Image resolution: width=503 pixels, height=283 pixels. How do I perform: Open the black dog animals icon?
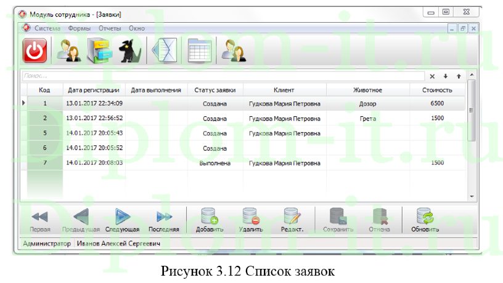[129, 51]
